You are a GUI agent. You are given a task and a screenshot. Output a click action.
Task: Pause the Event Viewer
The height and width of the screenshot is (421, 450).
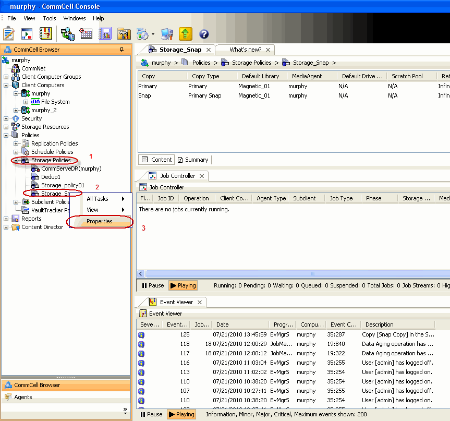click(151, 414)
